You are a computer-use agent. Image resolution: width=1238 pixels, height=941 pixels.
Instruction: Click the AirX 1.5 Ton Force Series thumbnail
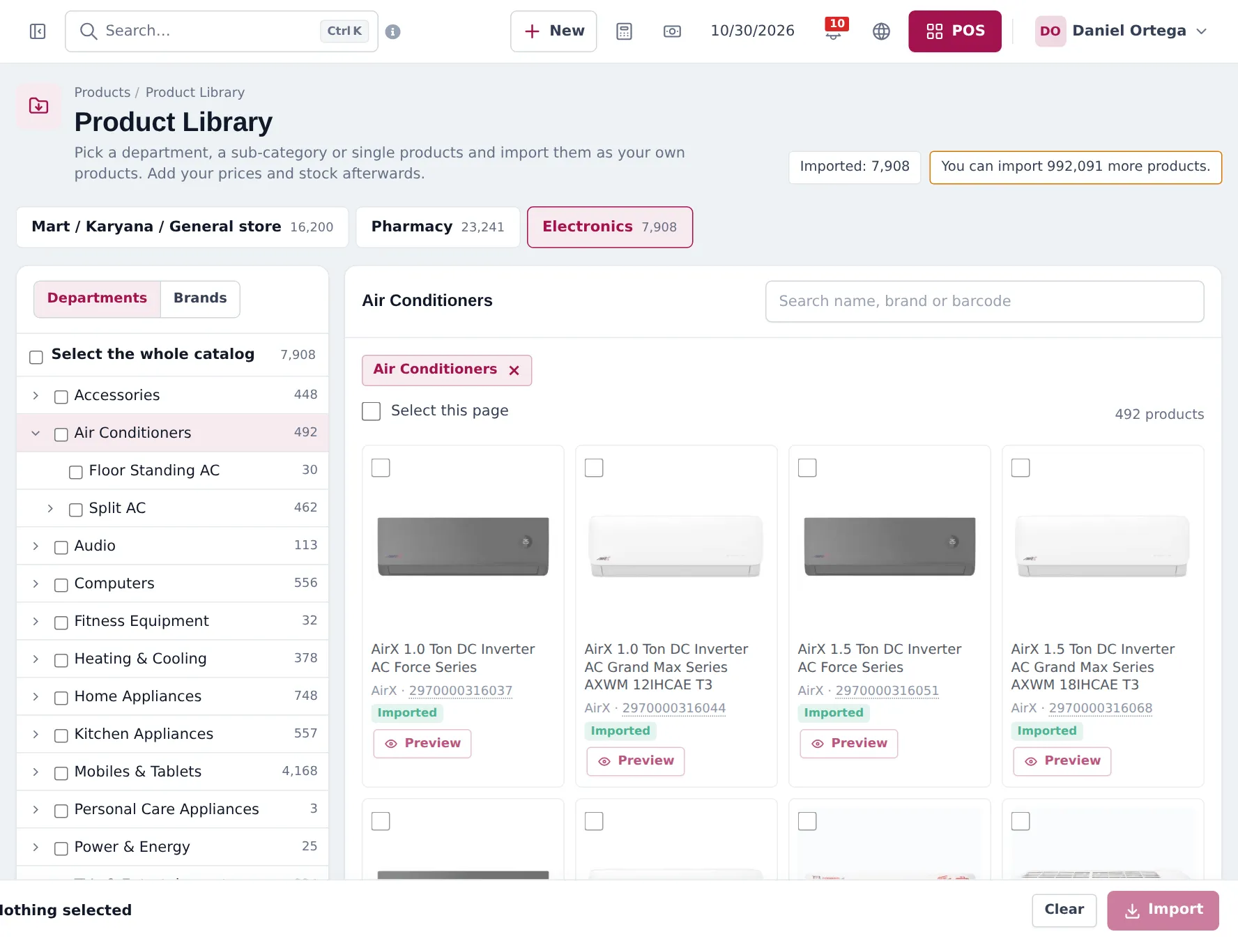pos(889,547)
